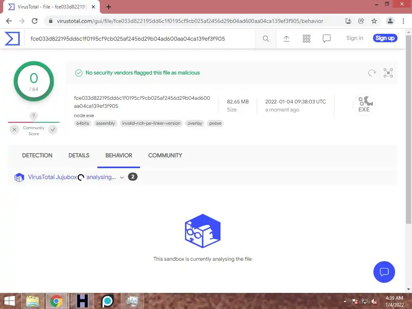Click the muted volume tray icon
The image size is (412, 309).
point(374,301)
